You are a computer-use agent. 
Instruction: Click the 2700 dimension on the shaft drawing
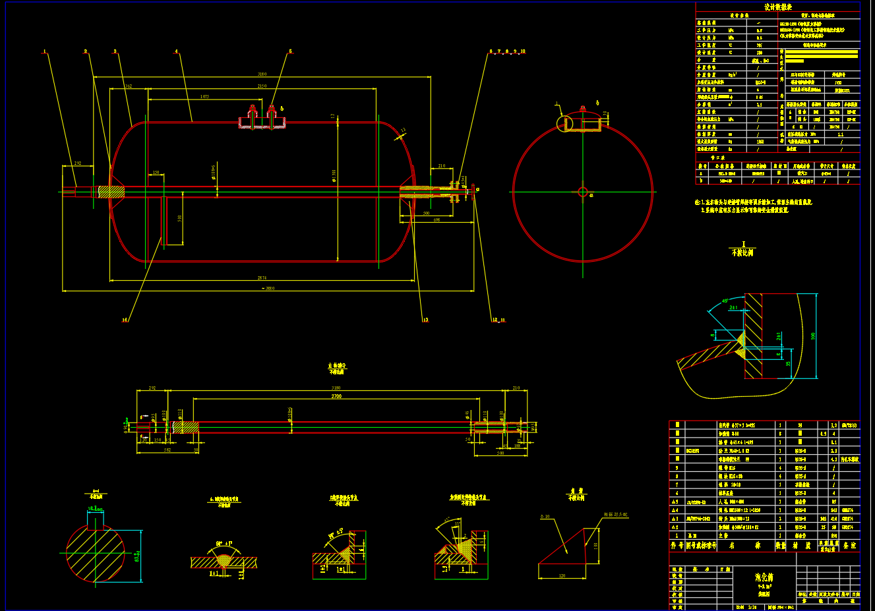coord(336,397)
